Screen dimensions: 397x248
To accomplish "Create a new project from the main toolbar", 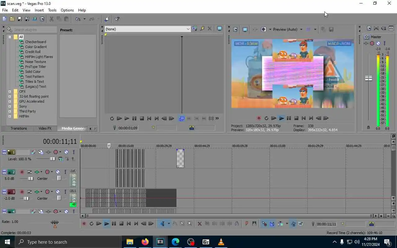I will pos(4,19).
